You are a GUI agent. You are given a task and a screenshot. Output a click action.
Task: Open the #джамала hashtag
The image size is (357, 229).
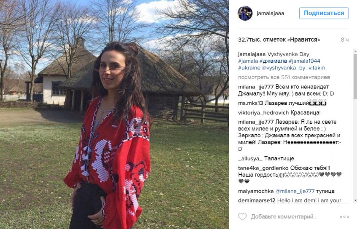(x=273, y=61)
